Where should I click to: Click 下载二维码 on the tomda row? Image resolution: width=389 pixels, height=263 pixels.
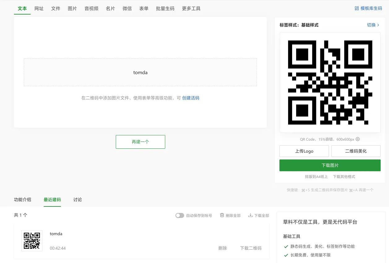click(251, 248)
